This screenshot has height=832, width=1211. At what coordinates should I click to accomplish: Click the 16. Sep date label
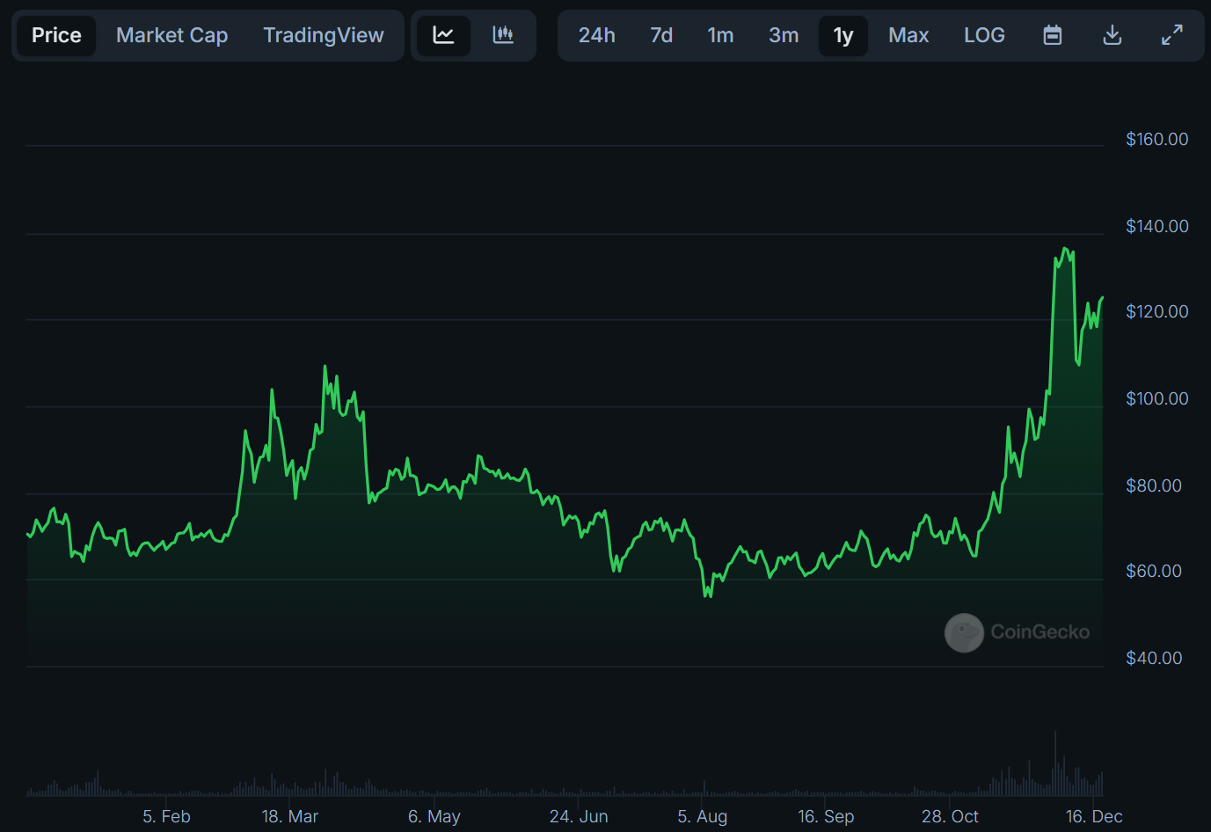[826, 816]
